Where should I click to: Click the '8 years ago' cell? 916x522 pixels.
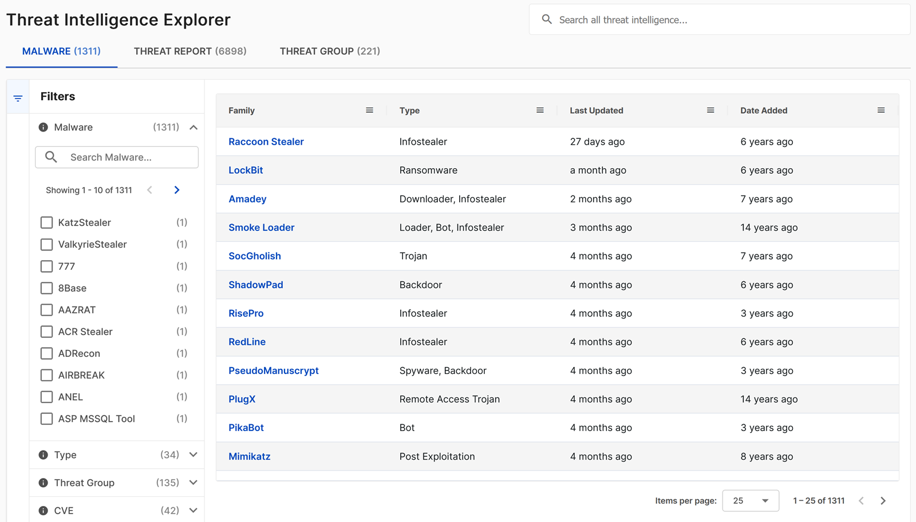(x=767, y=456)
